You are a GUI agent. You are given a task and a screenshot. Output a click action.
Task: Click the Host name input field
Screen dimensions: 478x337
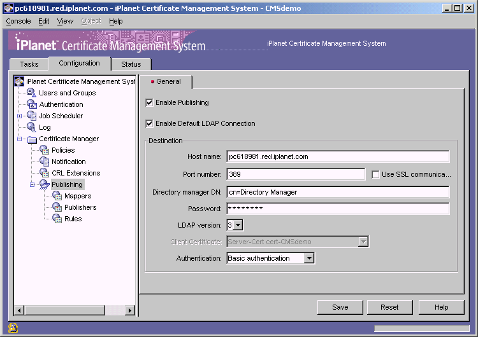pyautogui.click(x=338, y=156)
